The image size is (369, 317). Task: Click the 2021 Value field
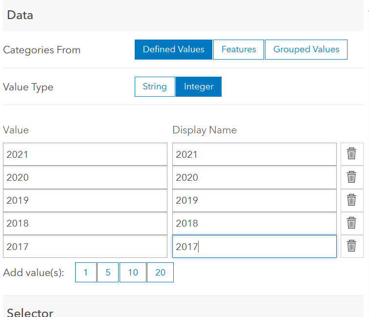(x=85, y=154)
